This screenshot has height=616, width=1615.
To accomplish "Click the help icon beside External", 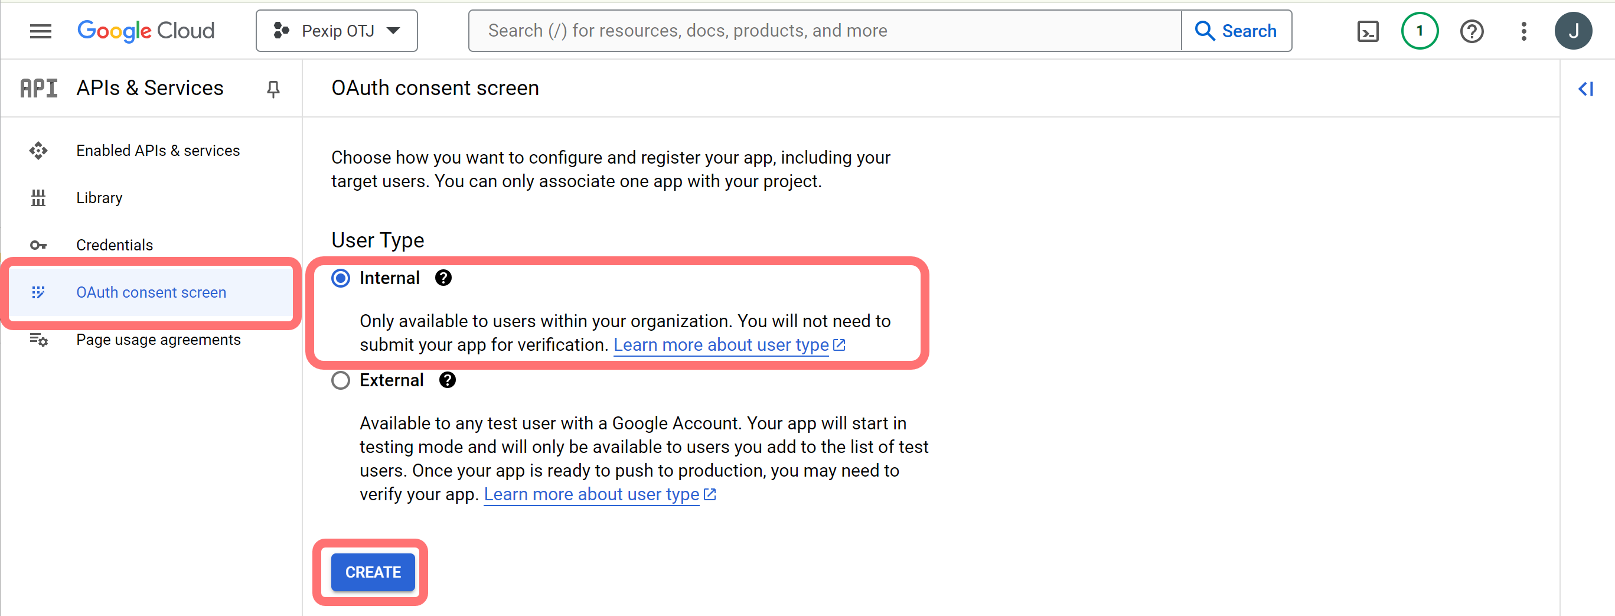I will point(447,380).
